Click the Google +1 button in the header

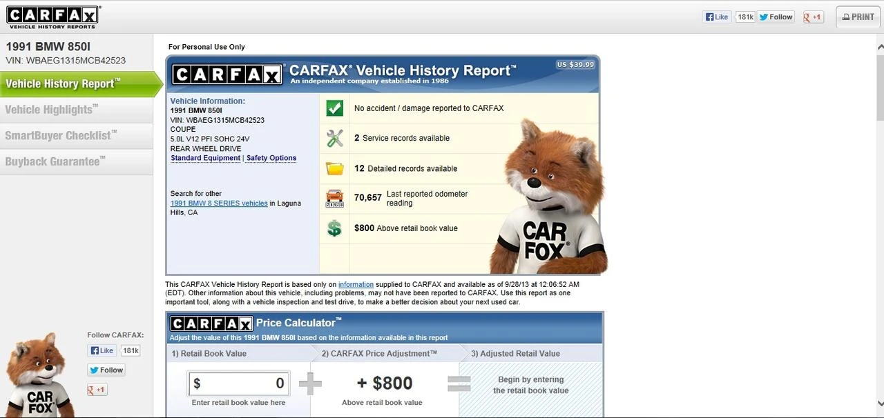813,17
